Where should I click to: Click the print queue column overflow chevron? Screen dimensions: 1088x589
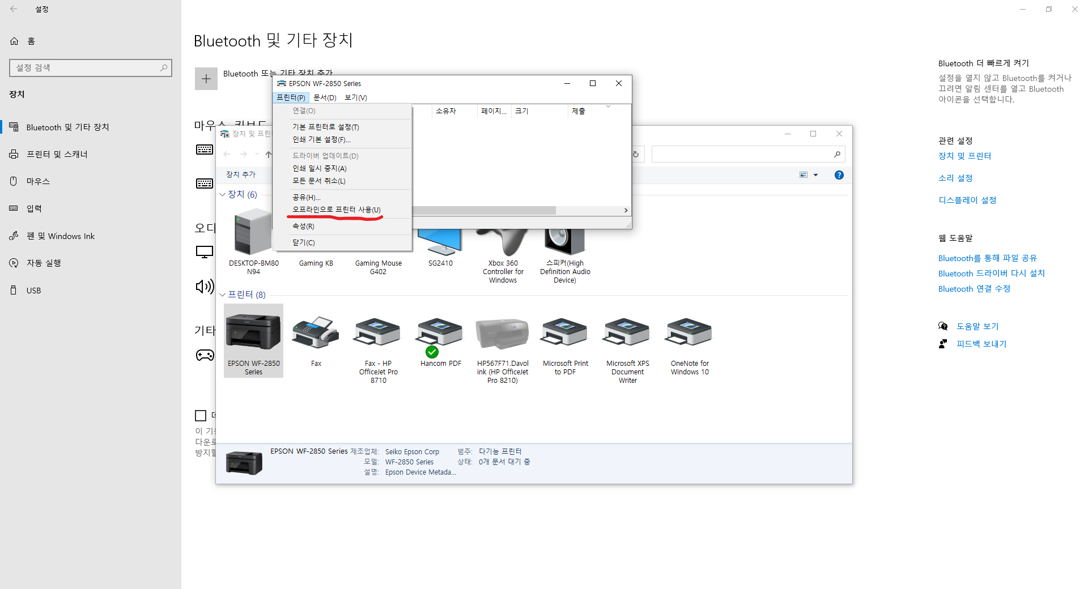(608, 106)
